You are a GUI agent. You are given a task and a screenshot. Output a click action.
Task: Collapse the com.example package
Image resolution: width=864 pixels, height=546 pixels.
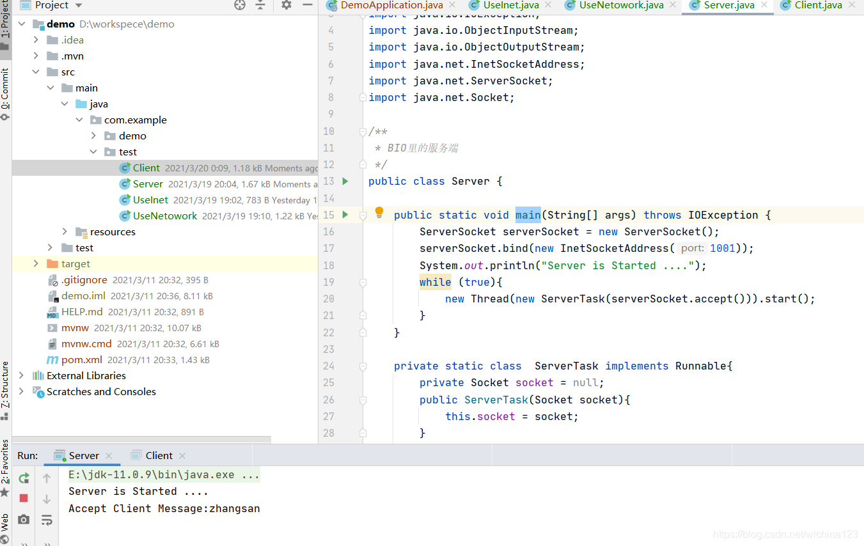point(79,120)
